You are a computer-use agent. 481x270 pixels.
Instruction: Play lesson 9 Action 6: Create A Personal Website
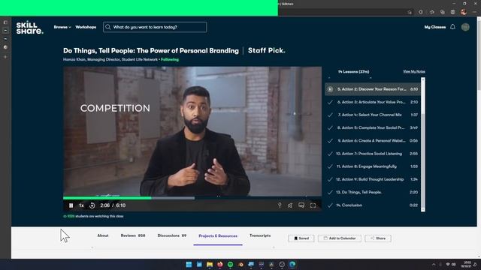pyautogui.click(x=373, y=140)
